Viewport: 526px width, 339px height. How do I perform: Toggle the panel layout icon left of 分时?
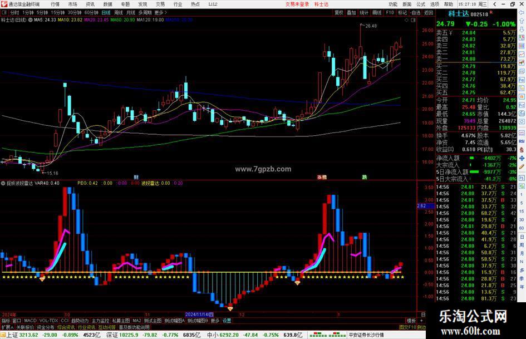[4, 12]
